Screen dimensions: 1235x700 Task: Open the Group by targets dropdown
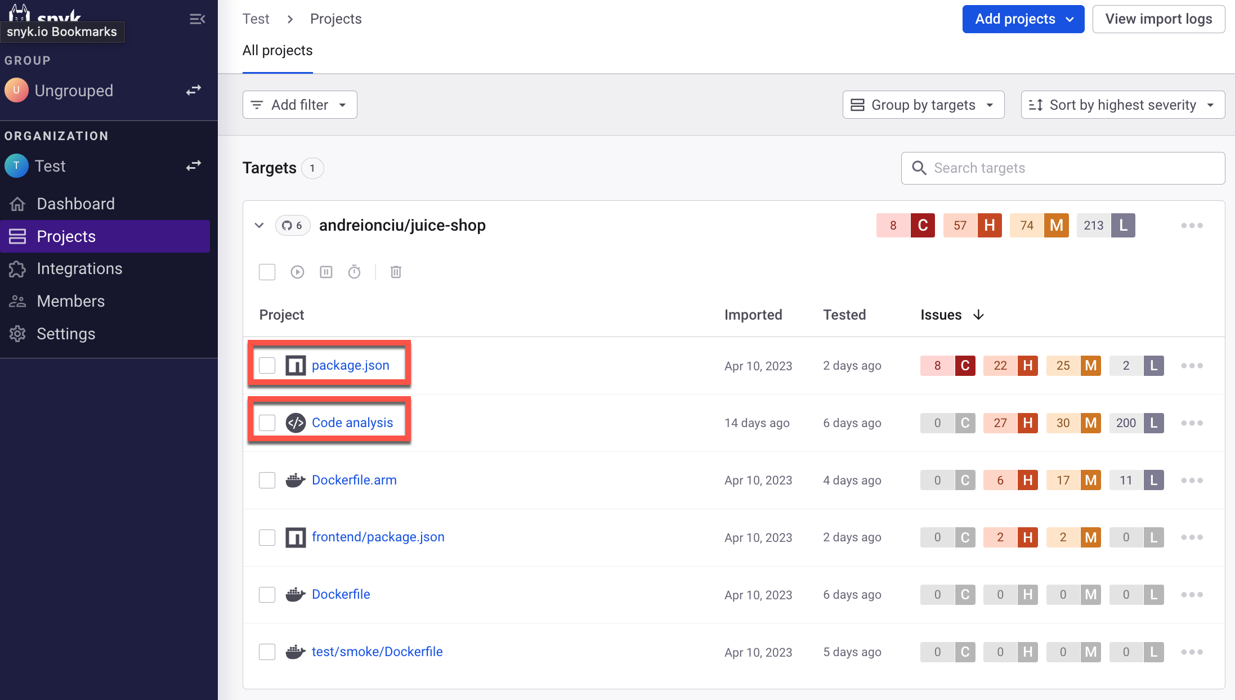click(923, 105)
